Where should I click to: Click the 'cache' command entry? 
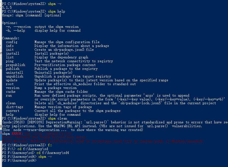(x=11, y=92)
